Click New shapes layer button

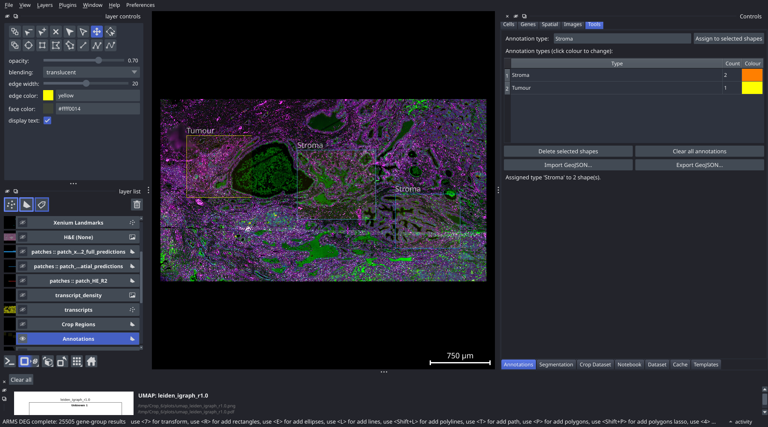pyautogui.click(x=26, y=205)
